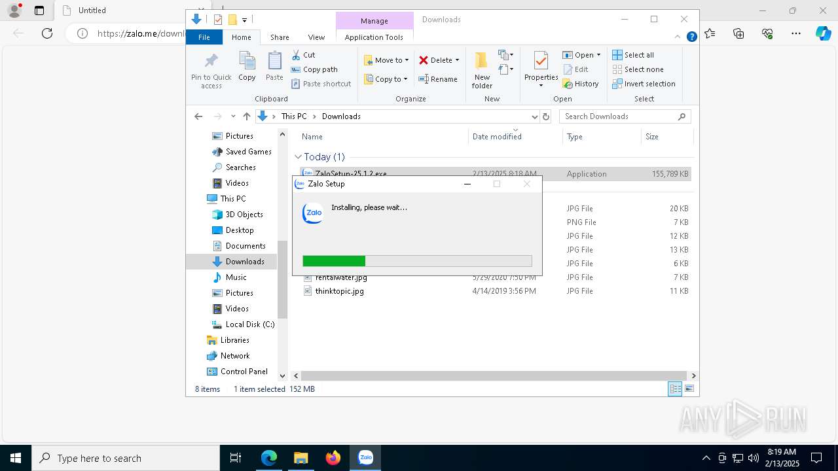Click Paste shortcut in ribbon
Viewport: 838px width, 471px height.
click(x=321, y=84)
